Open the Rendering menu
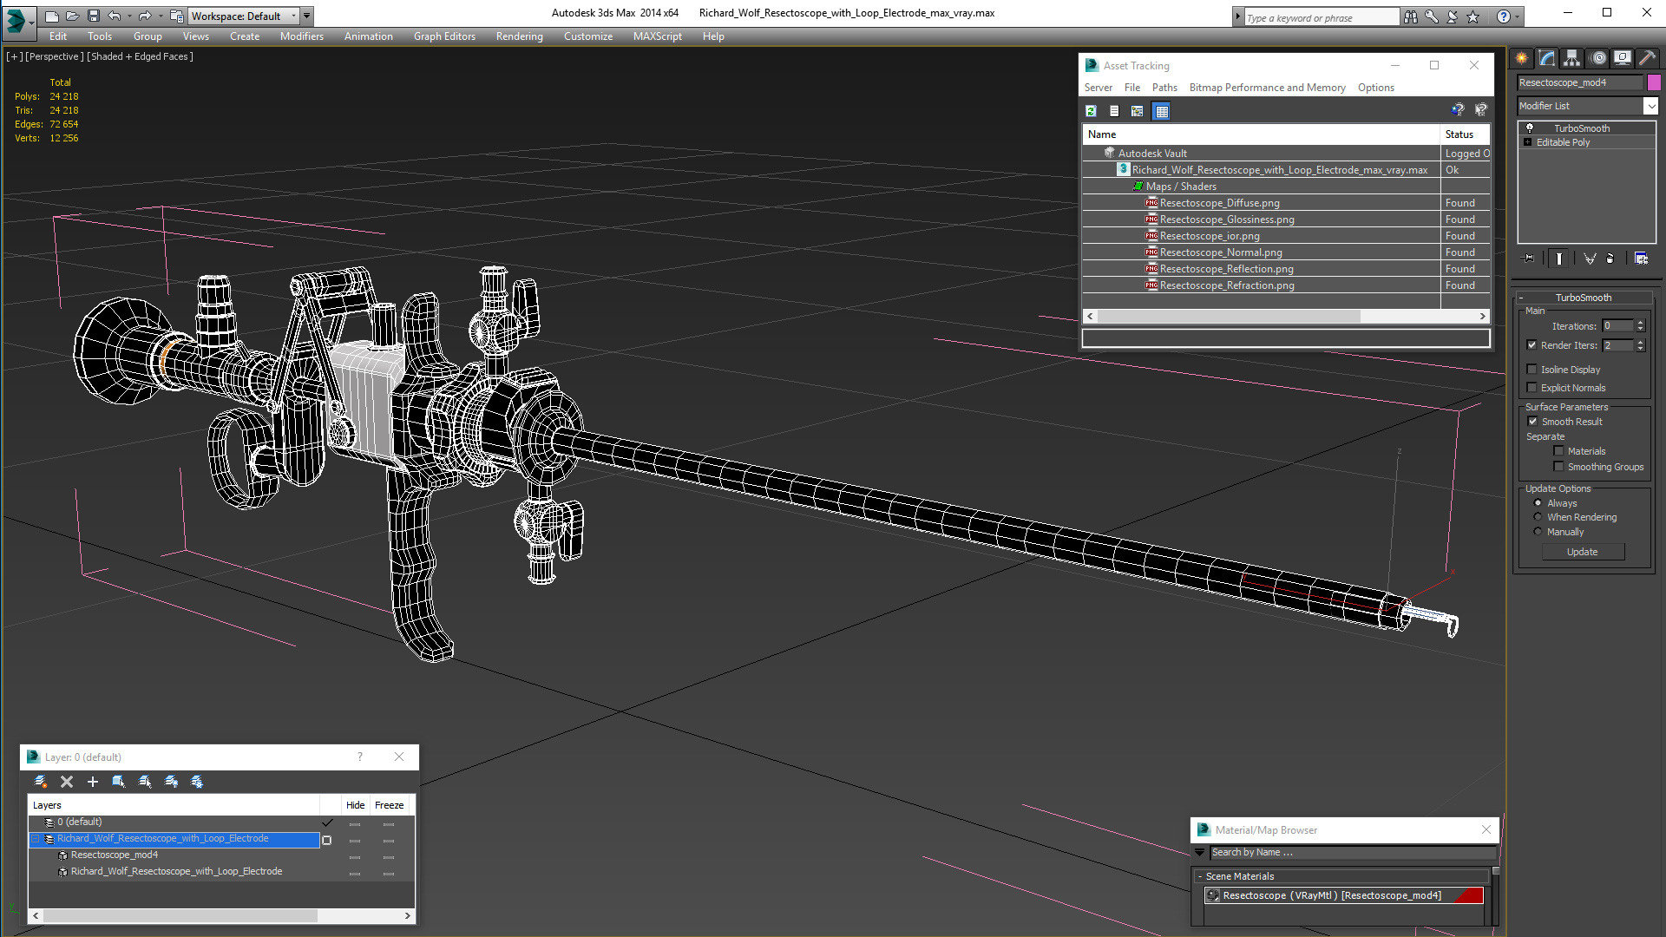The height and width of the screenshot is (937, 1666). tap(519, 36)
